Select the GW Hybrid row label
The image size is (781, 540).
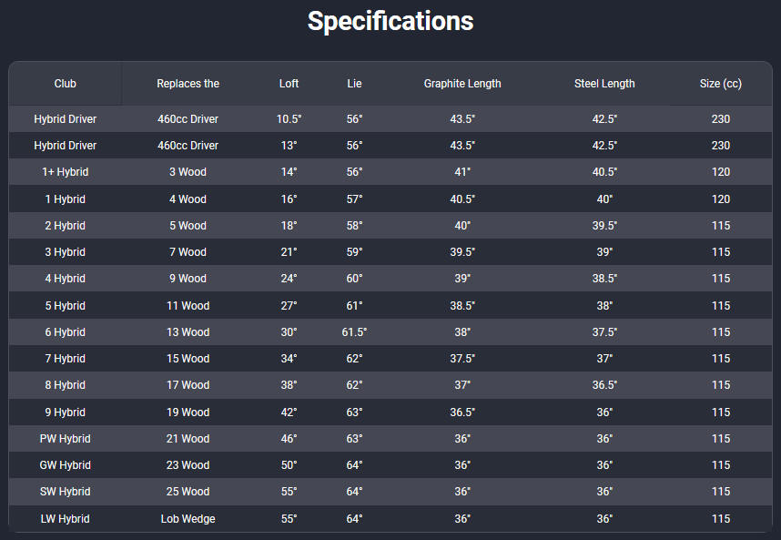tap(65, 465)
